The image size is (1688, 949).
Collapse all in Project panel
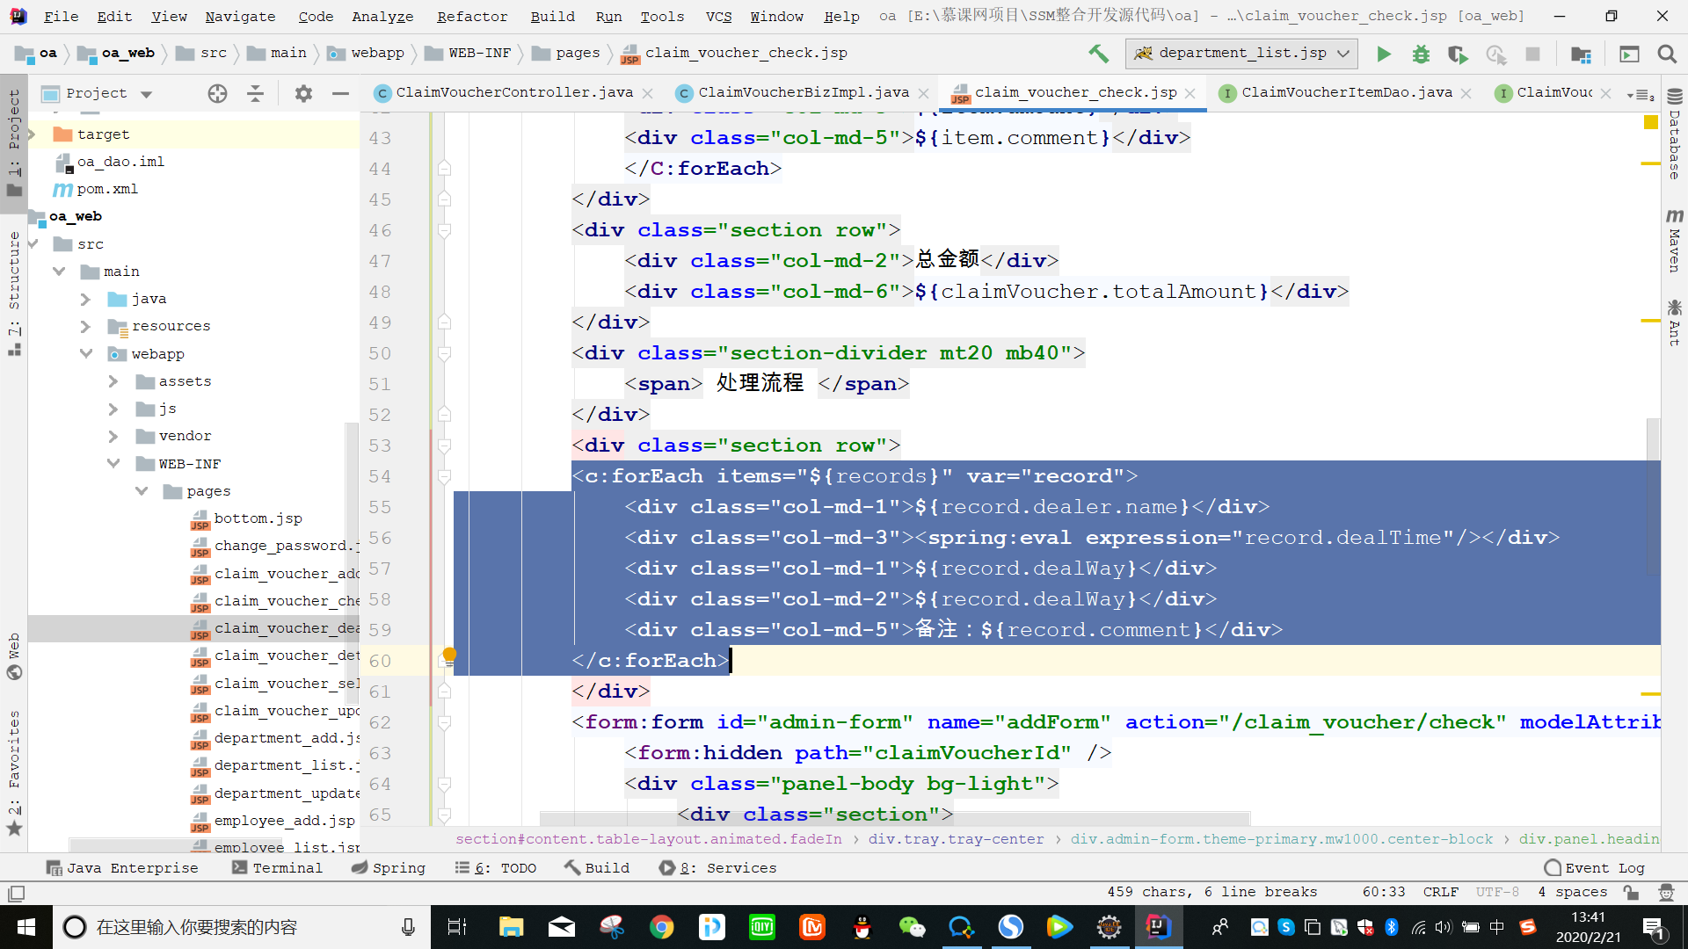pos(255,93)
